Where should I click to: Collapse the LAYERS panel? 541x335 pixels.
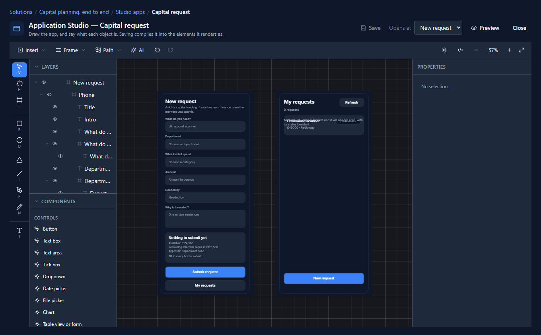37,67
